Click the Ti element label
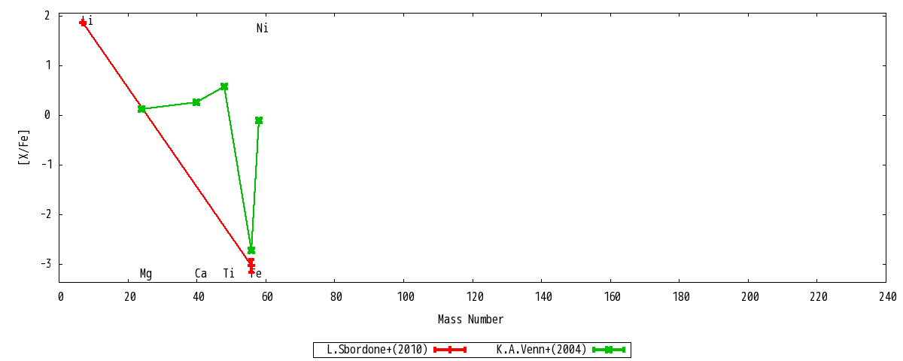 coord(228,274)
